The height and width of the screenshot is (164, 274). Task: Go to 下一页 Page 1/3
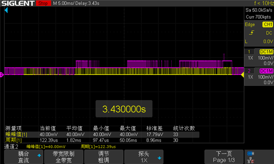coord(224,157)
